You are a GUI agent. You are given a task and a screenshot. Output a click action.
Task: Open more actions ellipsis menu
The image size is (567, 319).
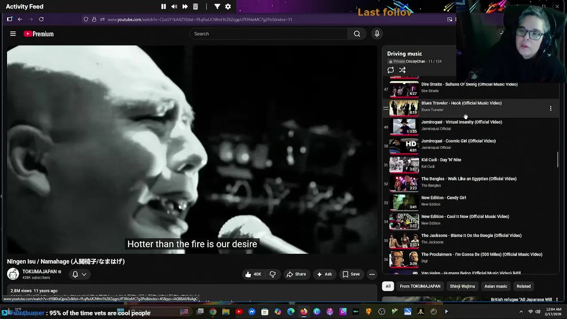coord(372,274)
